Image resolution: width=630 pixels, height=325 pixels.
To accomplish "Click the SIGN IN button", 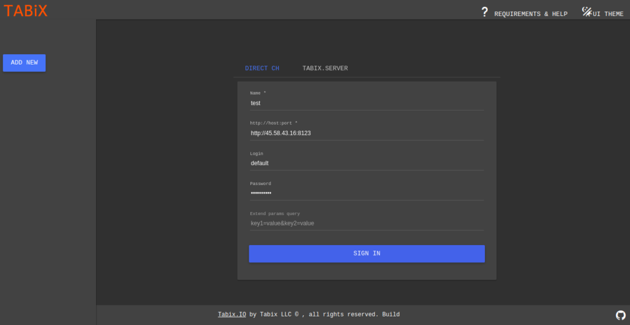I will [367, 254].
